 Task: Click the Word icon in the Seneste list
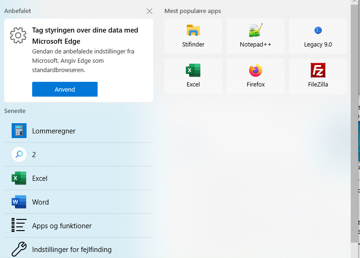[x=19, y=202]
